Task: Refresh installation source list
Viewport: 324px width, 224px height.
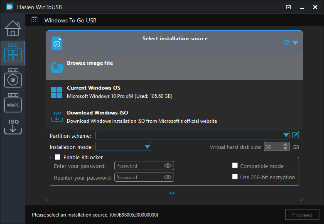Action: [x=286, y=42]
